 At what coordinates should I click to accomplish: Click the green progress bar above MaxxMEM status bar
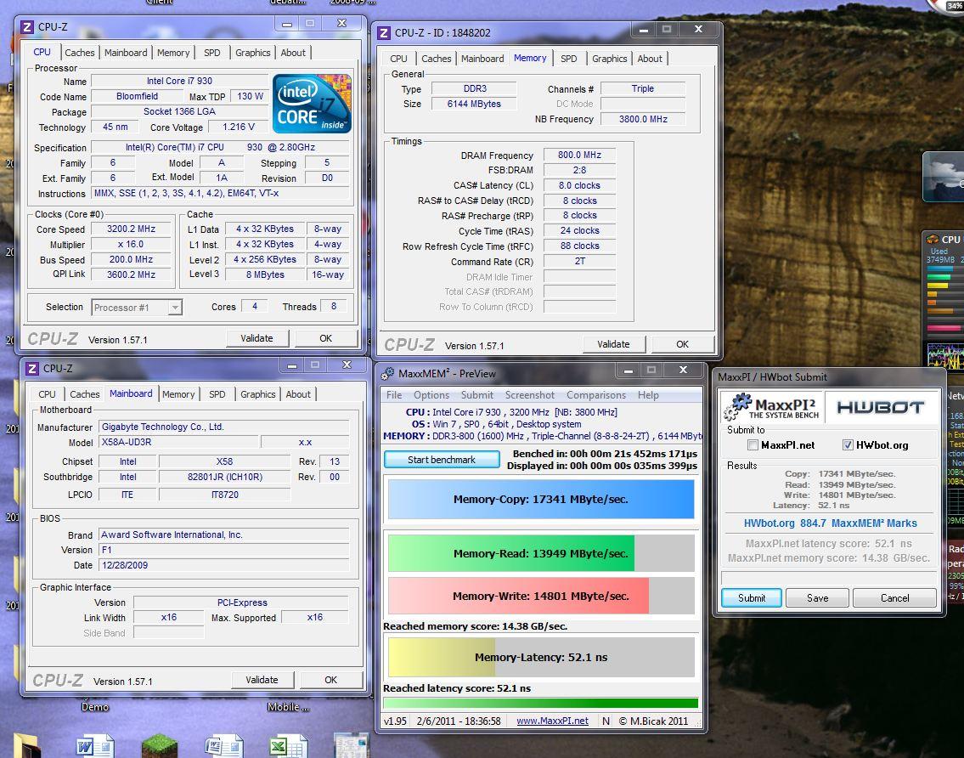click(540, 703)
